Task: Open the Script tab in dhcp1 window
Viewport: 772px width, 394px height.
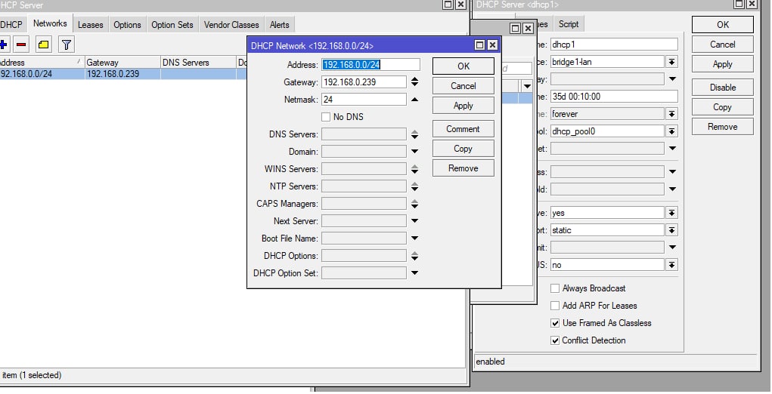Action: 569,24
